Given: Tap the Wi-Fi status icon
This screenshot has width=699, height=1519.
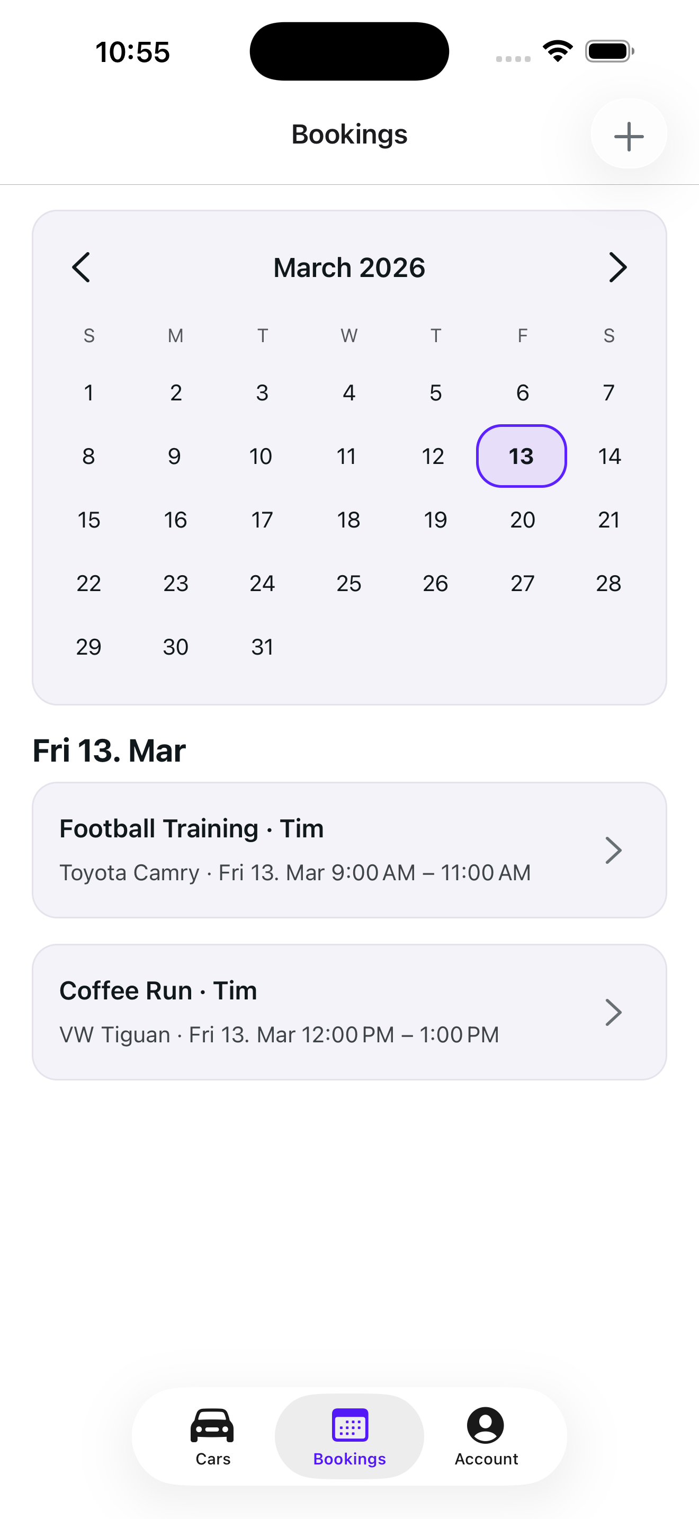Looking at the screenshot, I should pos(558,51).
